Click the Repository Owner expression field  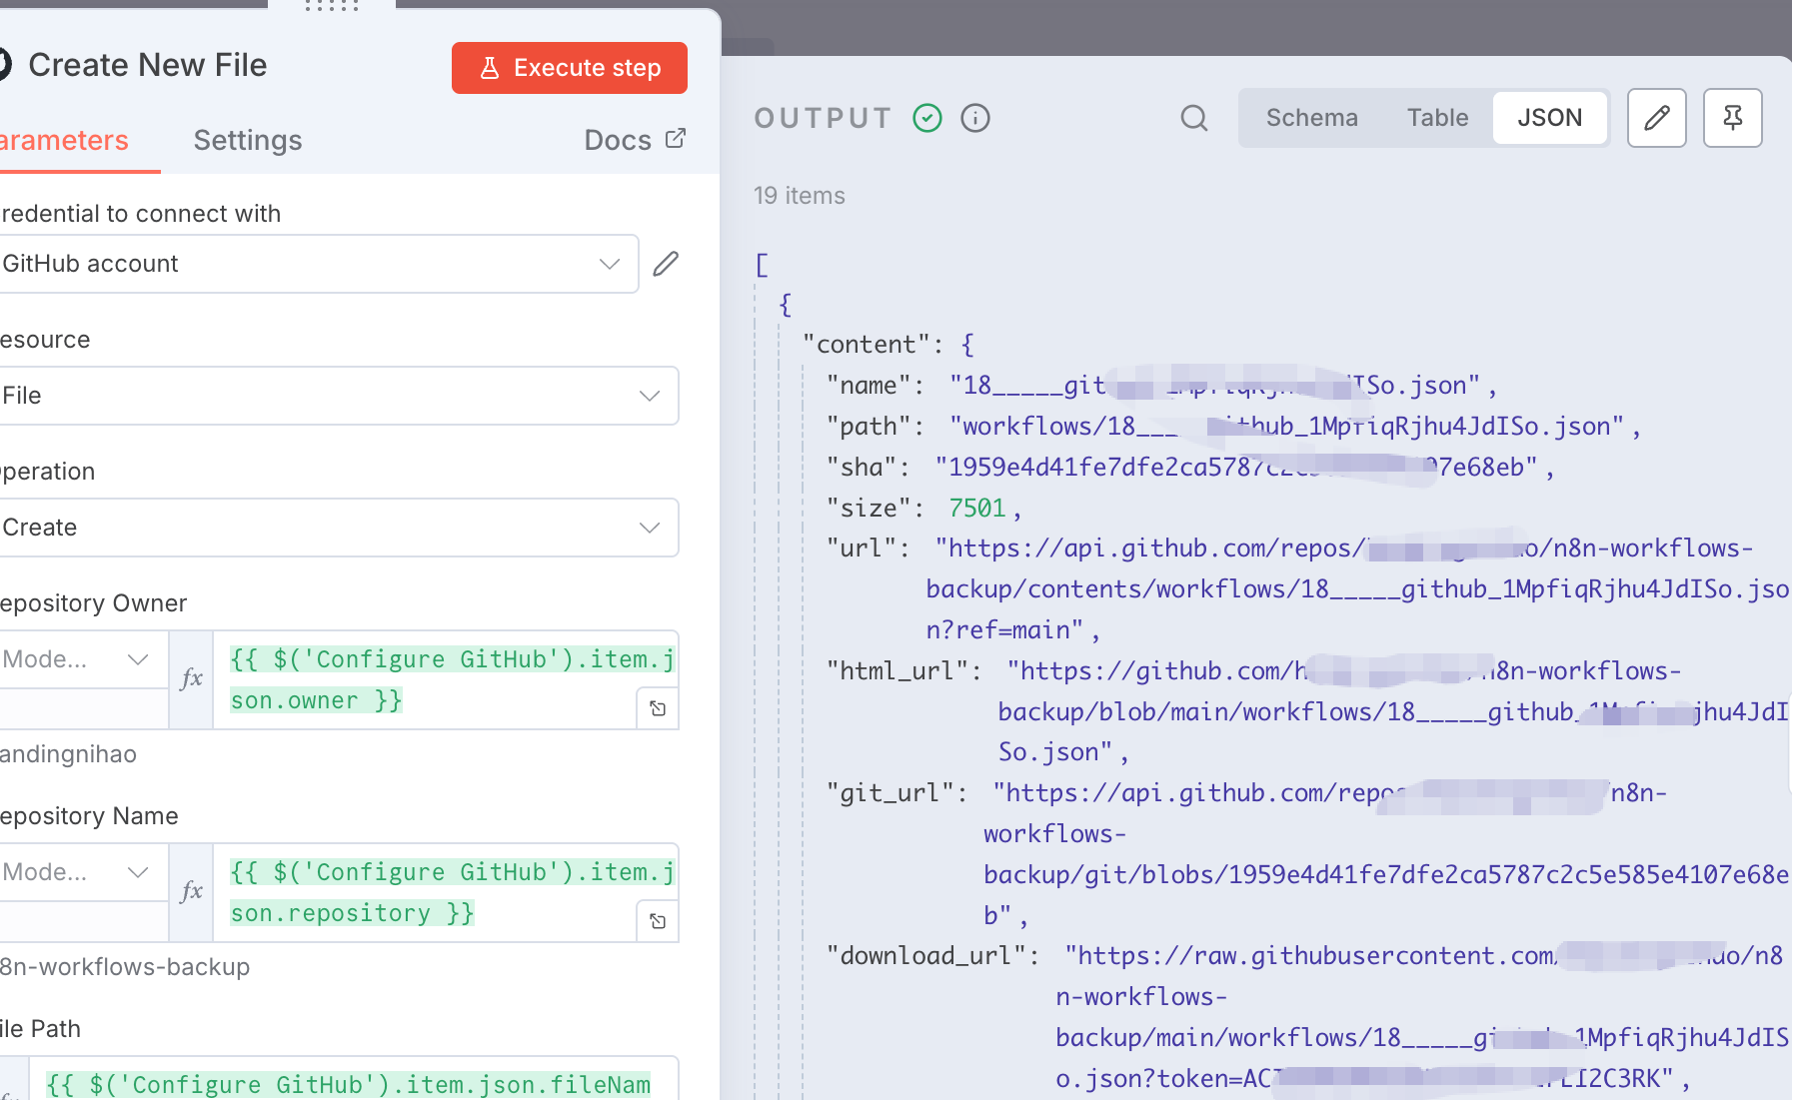[x=445, y=679]
